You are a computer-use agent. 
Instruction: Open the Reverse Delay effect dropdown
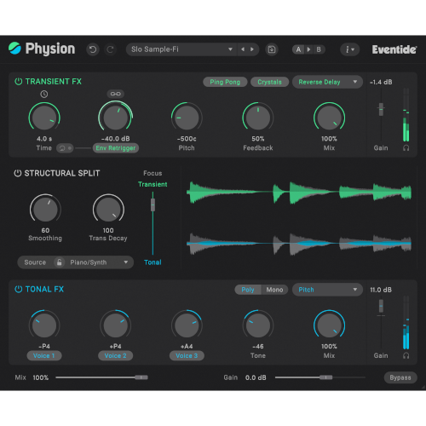click(327, 82)
